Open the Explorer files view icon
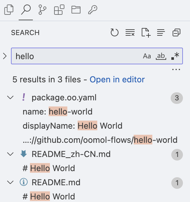 (9, 10)
